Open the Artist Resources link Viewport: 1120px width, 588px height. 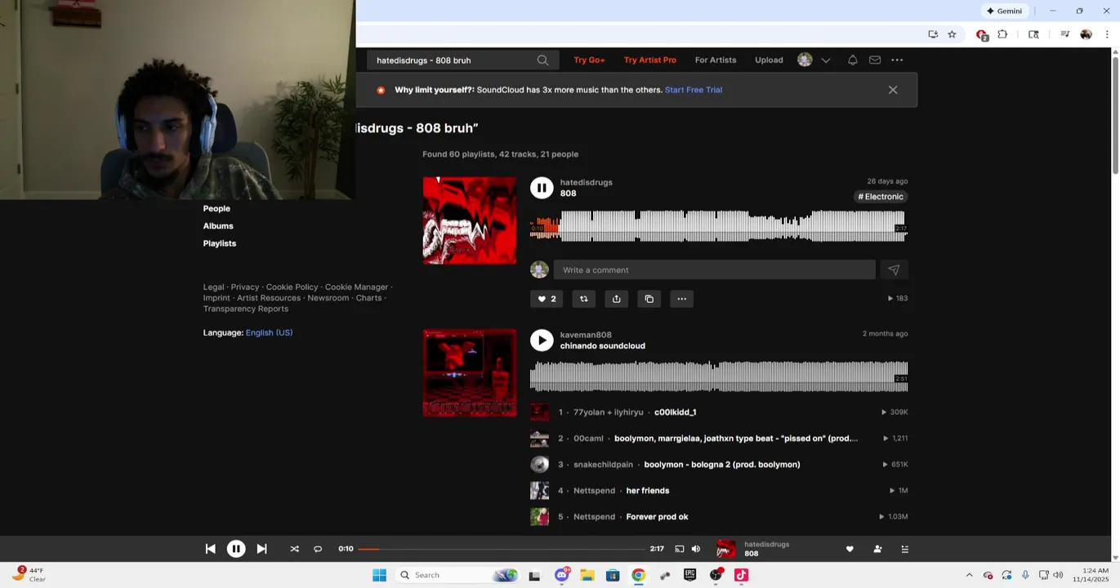(269, 298)
